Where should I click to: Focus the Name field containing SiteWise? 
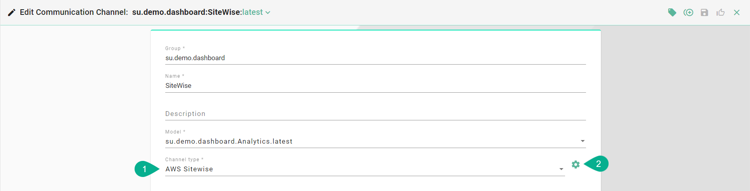(x=375, y=85)
